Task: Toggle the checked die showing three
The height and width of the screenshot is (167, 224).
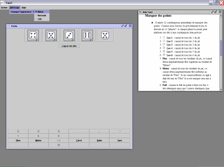Action: click(69, 35)
